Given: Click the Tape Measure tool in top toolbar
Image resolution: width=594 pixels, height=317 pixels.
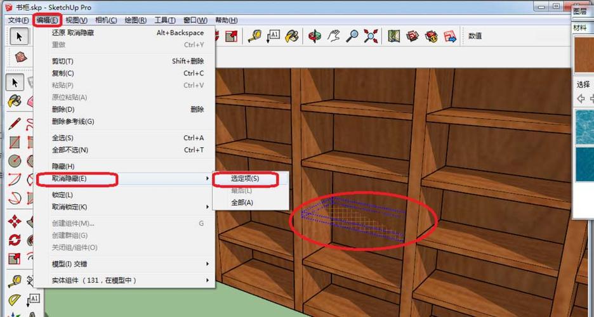Looking at the screenshot, I should click(254, 36).
